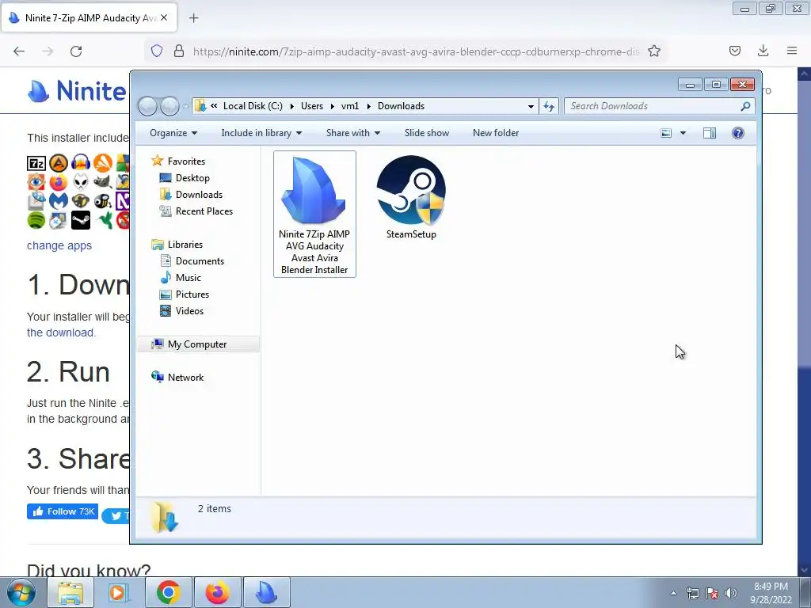811x608 pixels.
Task: Click the arrow after Local Disk (C:)
Action: pos(291,106)
